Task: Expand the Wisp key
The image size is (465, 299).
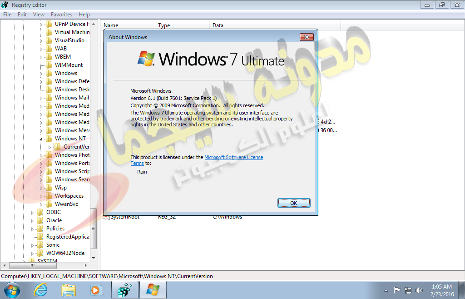Action: point(41,188)
